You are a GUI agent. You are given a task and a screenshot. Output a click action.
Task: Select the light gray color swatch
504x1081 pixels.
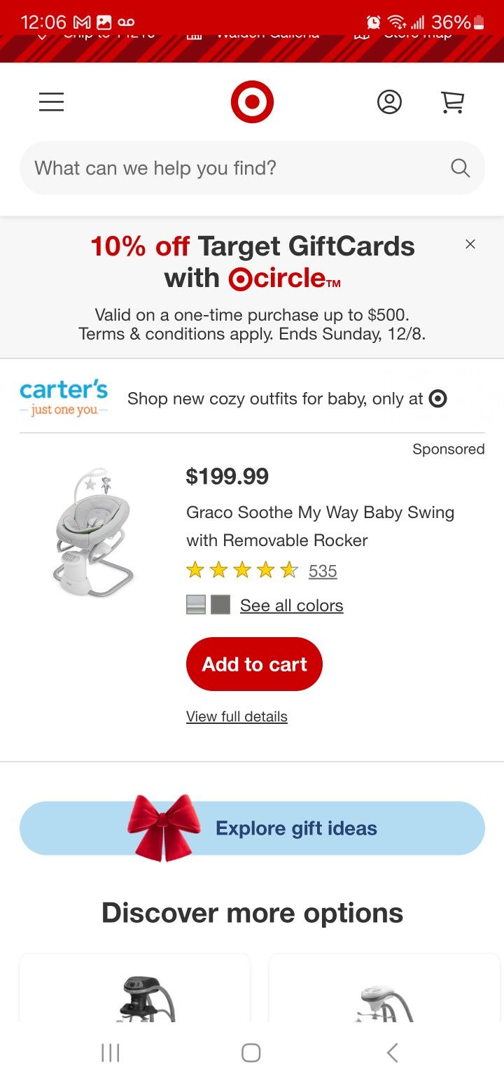pyautogui.click(x=196, y=605)
